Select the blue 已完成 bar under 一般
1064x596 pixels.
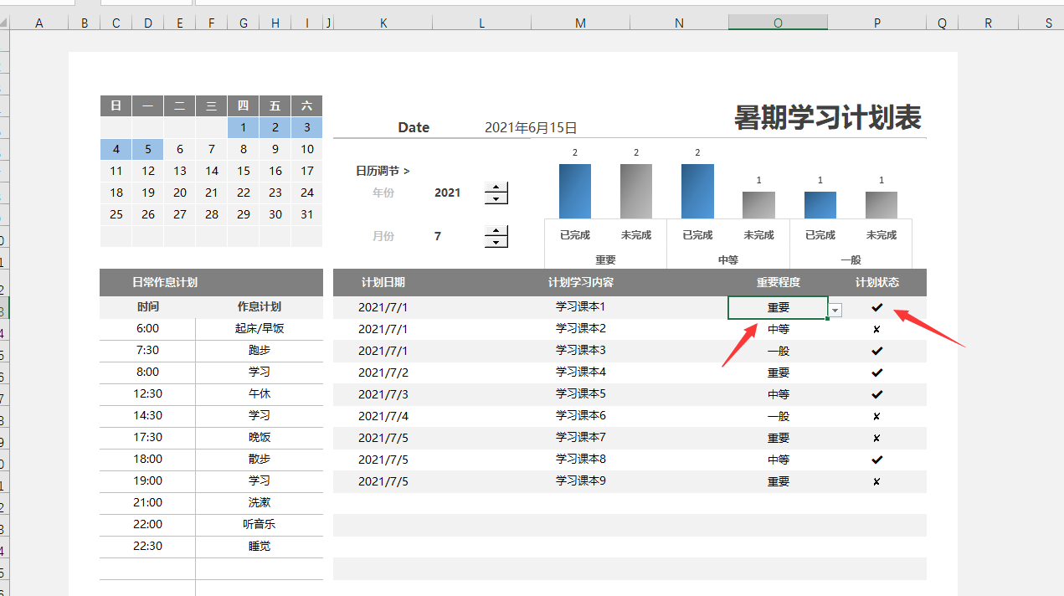click(820, 205)
